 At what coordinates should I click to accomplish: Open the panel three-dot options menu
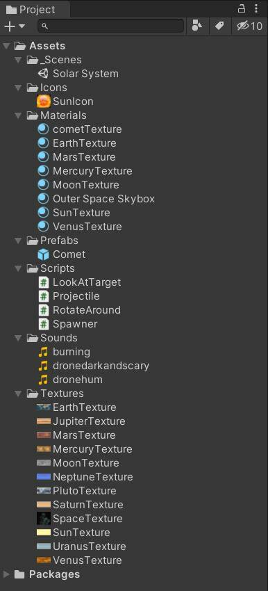pyautogui.click(x=257, y=8)
